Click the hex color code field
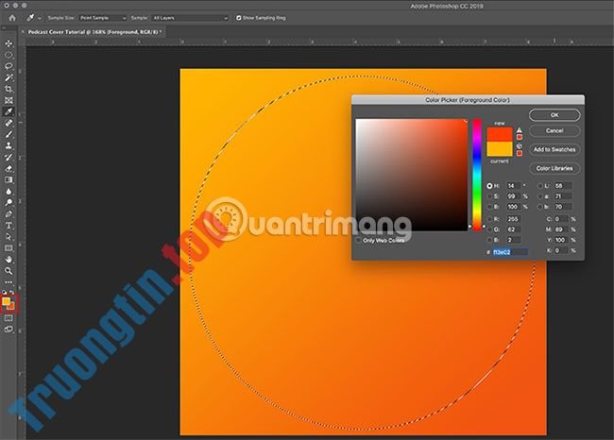The image size is (614, 440). pos(510,252)
